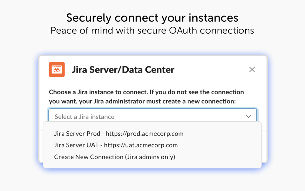
Task: Click the browser-window icon beside the dialog title
Action: [x=57, y=69]
